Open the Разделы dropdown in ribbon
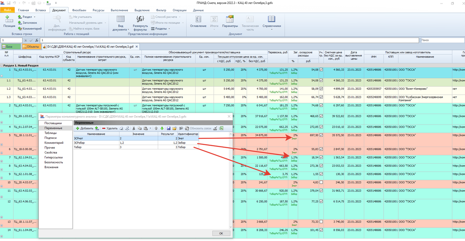Viewport: 465px width, 241px height. point(169,28)
